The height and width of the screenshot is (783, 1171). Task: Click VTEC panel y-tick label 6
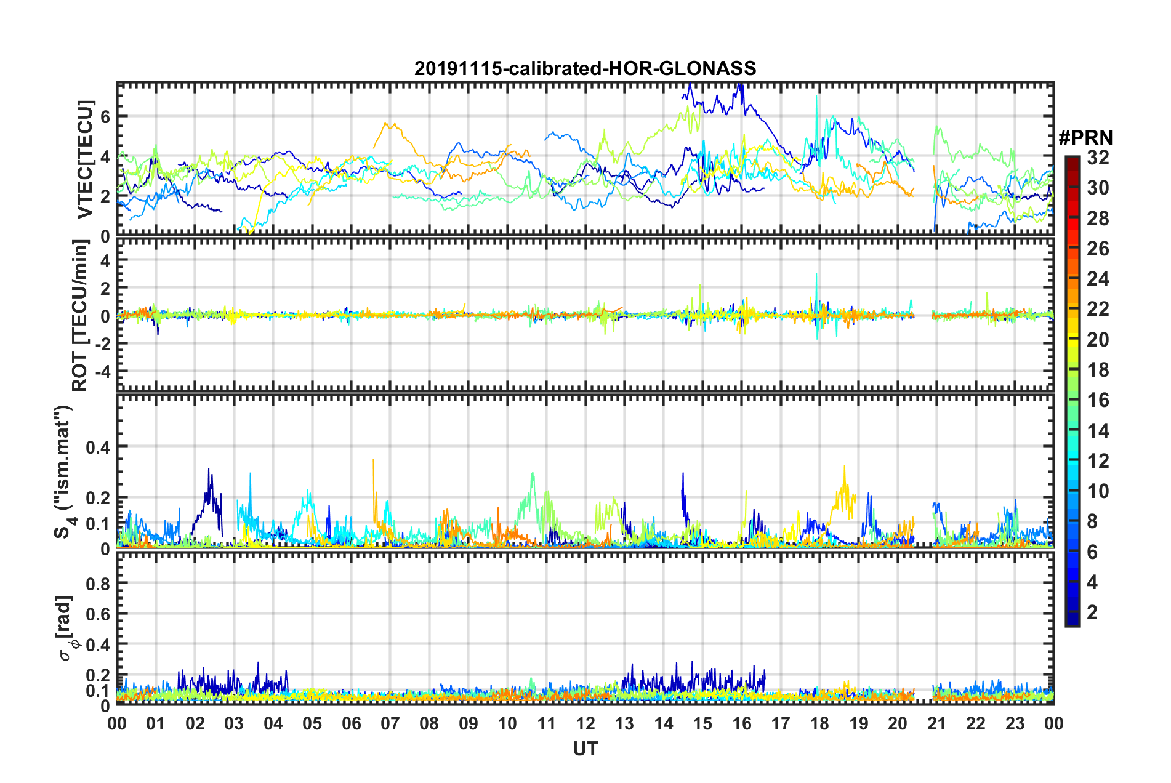[x=105, y=116]
